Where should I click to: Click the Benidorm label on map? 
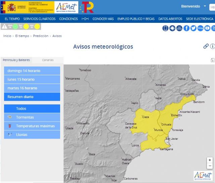199,102
